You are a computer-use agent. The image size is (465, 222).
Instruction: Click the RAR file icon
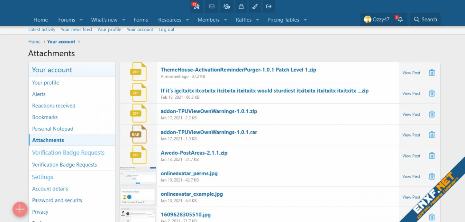pyautogui.click(x=138, y=134)
